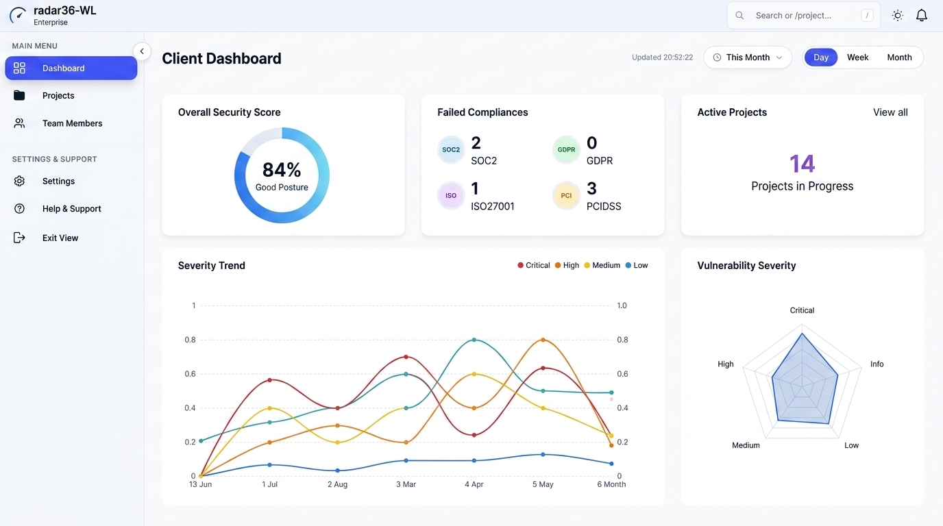Click the 13 Jun axis label
Viewport: 943px width, 526px height.
pyautogui.click(x=200, y=484)
